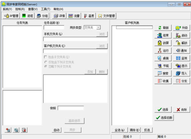Screen dimensions: 191x139
Task: Toggle the 包含子文件夹 checkbox
Action: (x=46, y=57)
